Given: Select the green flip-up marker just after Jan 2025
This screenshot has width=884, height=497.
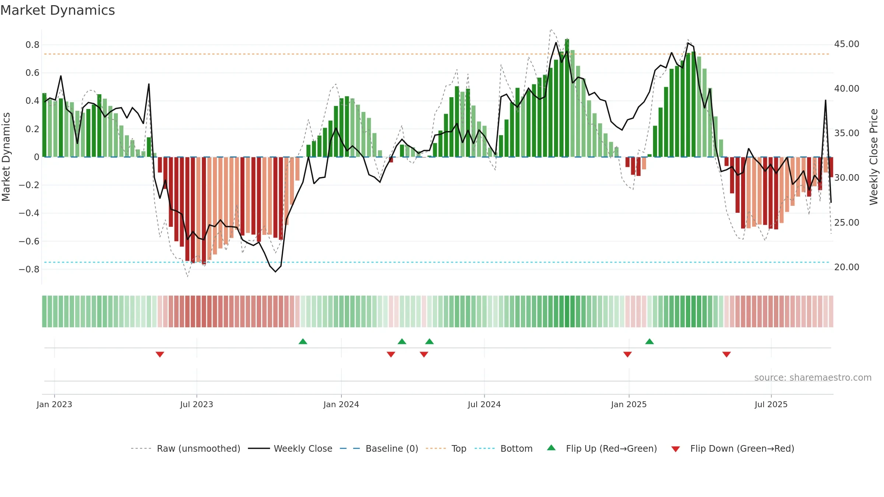Looking at the screenshot, I should click(x=650, y=341).
